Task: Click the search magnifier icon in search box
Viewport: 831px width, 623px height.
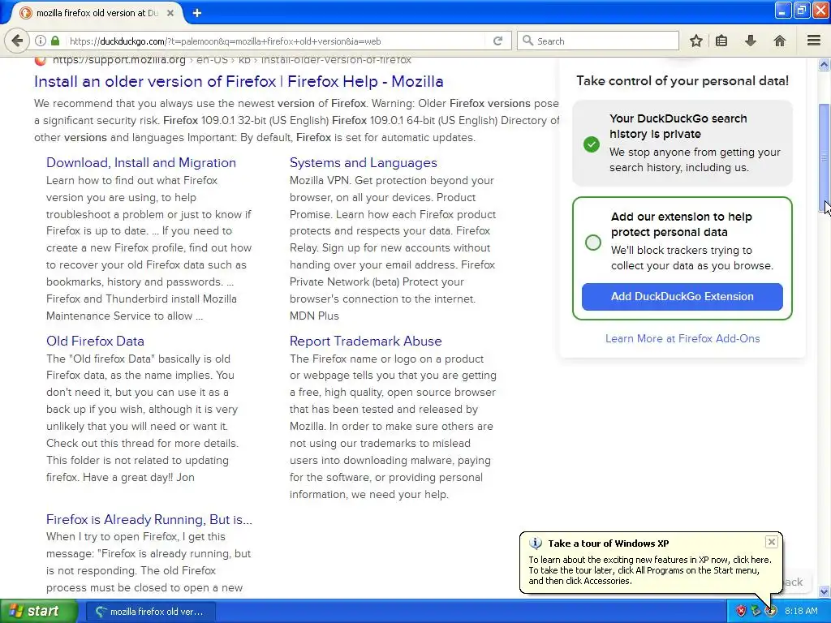Action: click(527, 41)
